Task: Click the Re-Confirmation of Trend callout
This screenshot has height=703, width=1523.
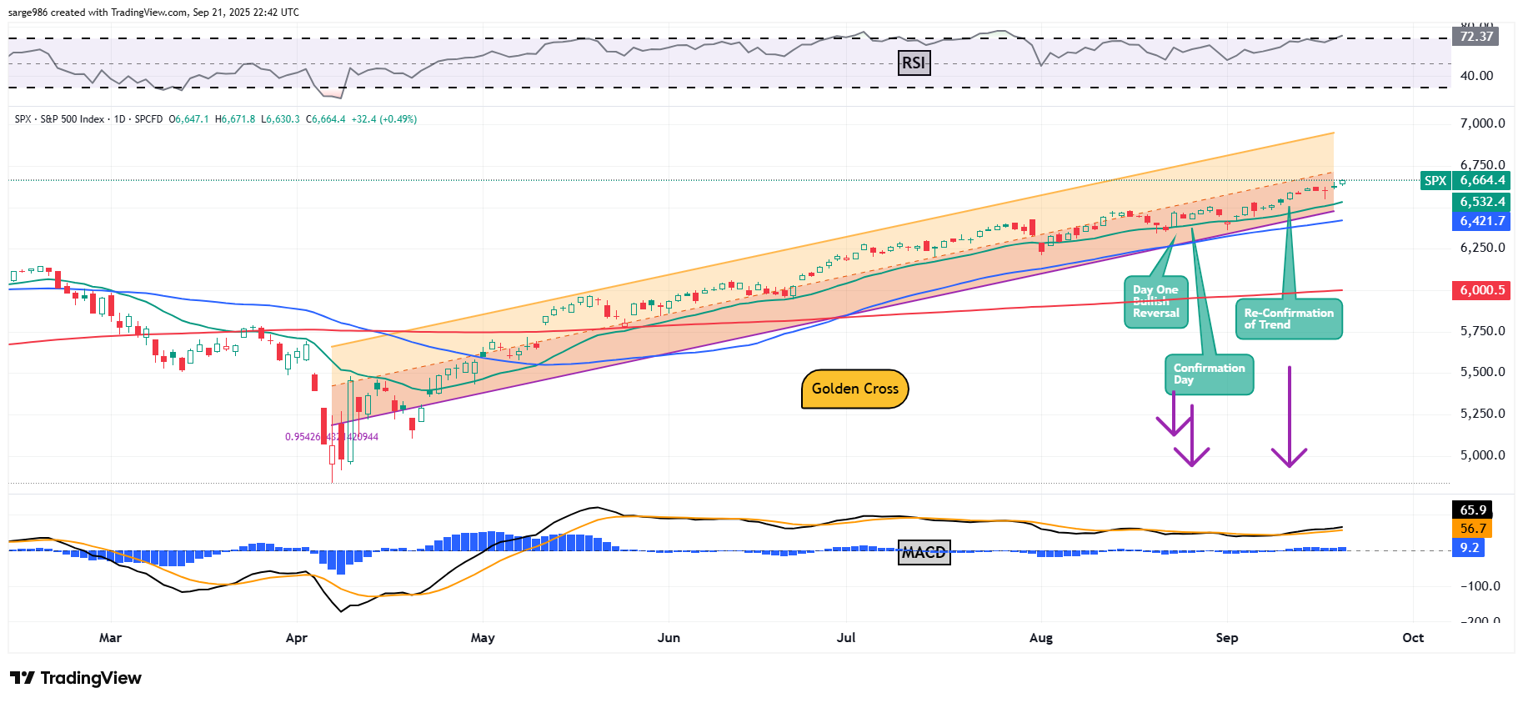Action: 1288,319
